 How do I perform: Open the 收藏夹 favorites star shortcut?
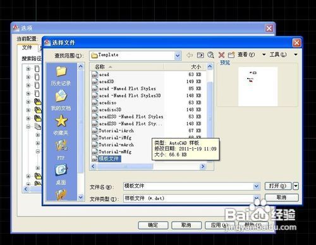[61, 125]
